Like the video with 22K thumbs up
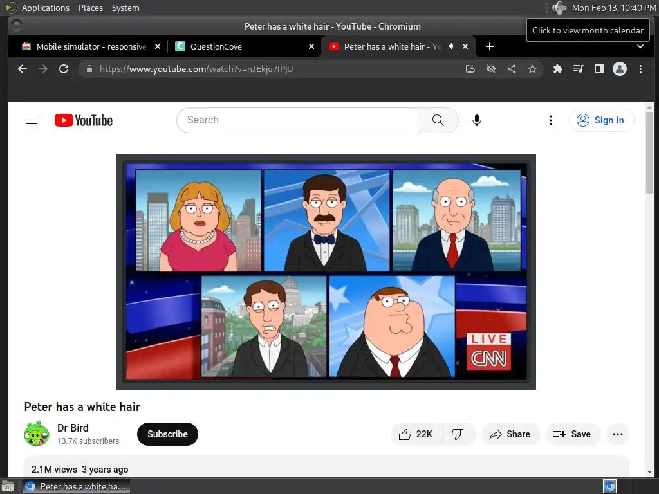Screen dimensions: 659x494 click(x=416, y=434)
